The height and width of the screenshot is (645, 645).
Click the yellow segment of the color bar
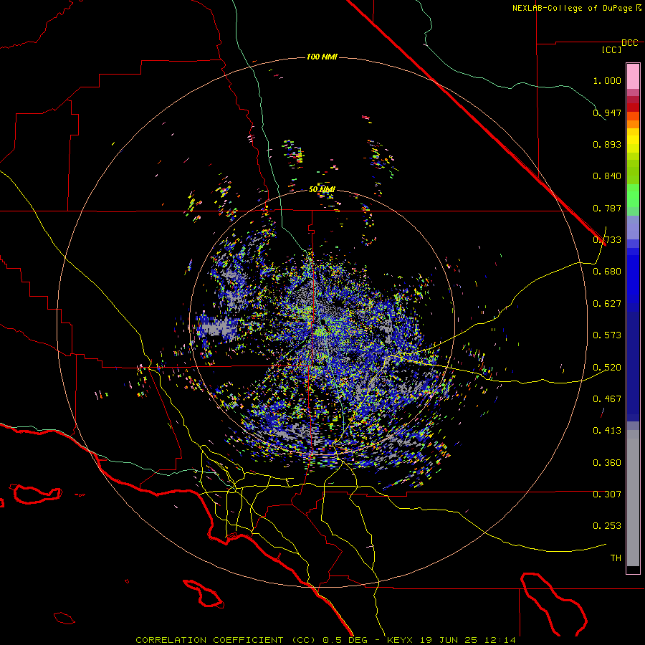(633, 140)
